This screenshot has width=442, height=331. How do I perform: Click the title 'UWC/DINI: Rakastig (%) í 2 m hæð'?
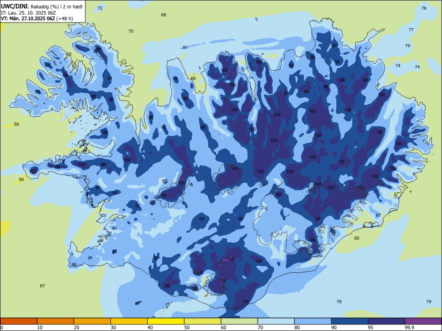[x=42, y=7]
